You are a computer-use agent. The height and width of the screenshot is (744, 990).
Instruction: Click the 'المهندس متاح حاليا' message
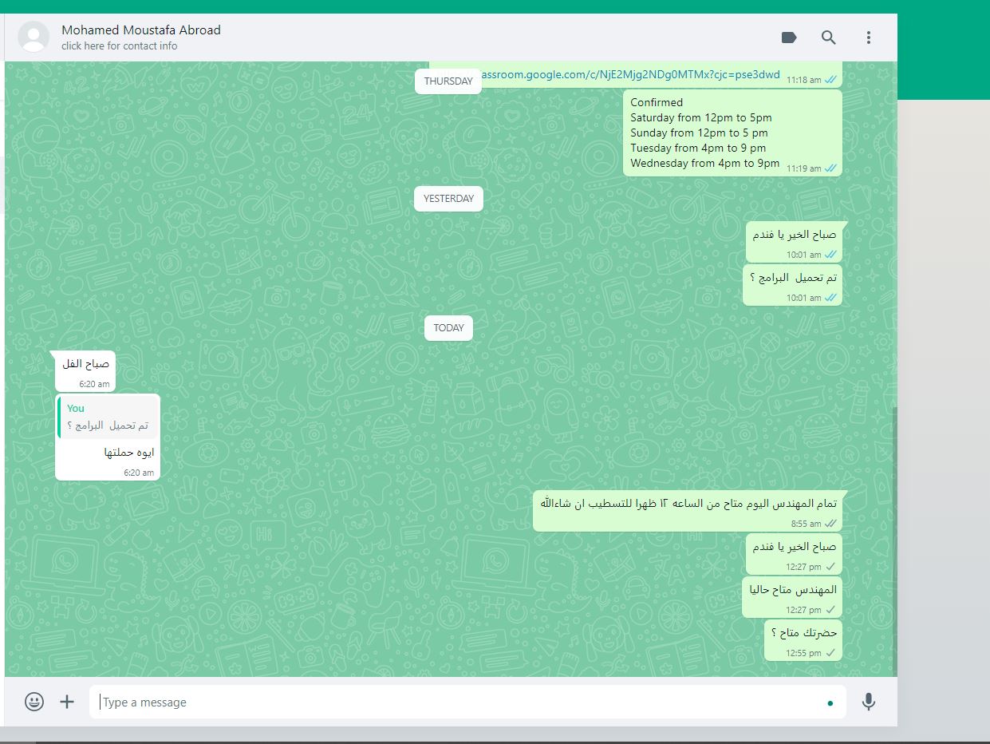[x=792, y=596]
